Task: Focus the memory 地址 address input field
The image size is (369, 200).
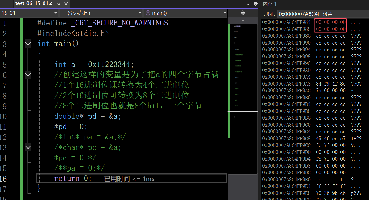Action: (323, 14)
